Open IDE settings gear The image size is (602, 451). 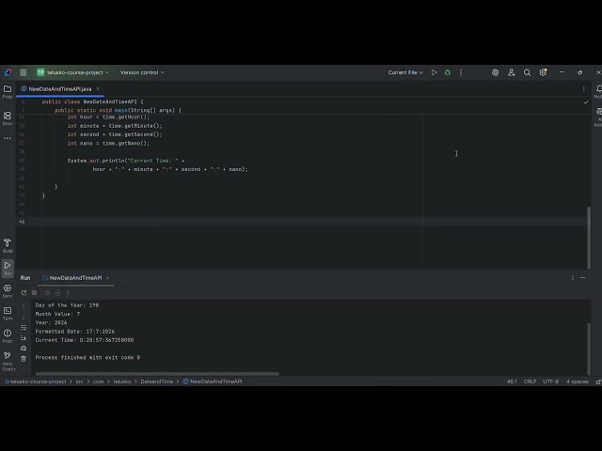(543, 72)
